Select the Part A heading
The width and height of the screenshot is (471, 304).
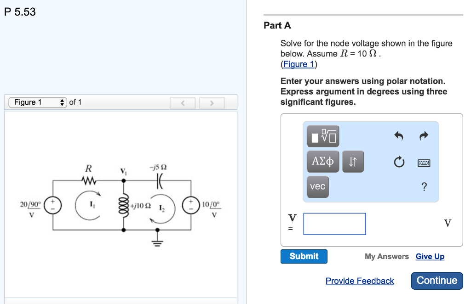coord(277,26)
